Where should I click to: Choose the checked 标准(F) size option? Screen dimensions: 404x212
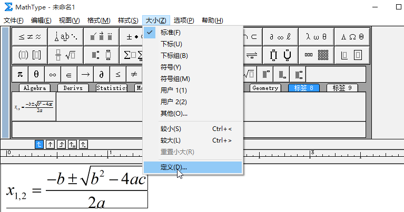pos(193,33)
